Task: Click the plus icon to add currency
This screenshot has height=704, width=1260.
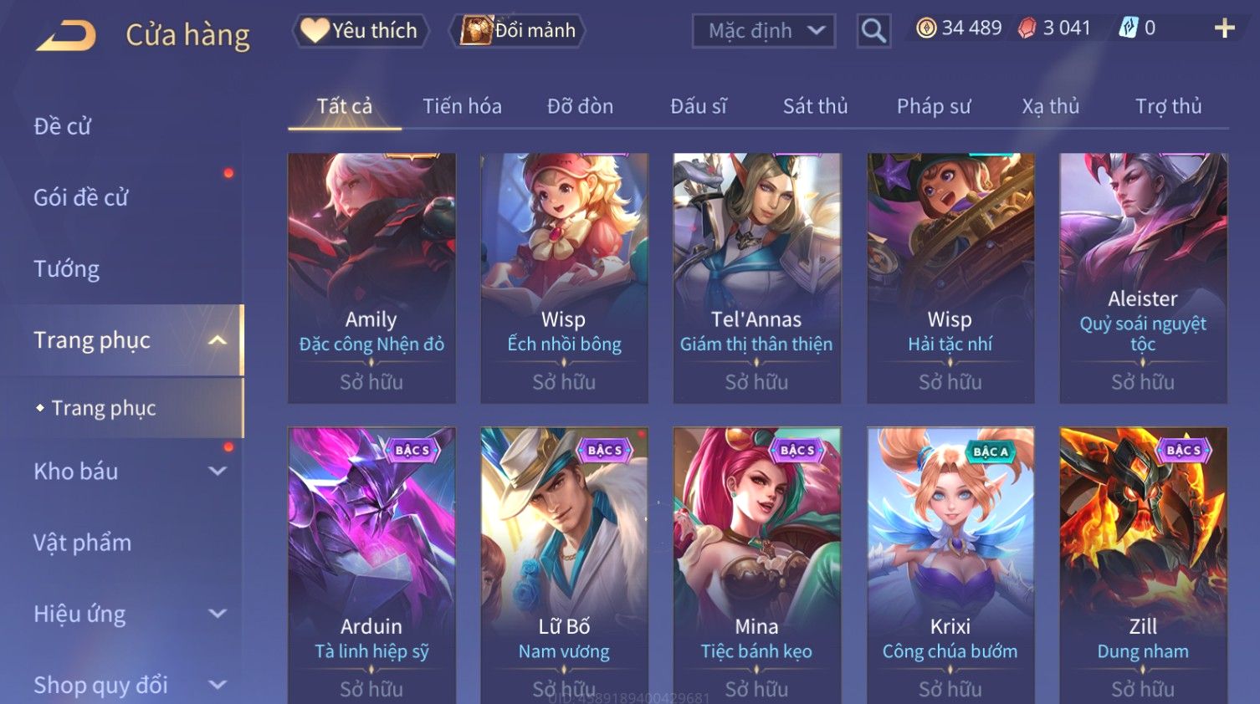Action: pyautogui.click(x=1224, y=28)
